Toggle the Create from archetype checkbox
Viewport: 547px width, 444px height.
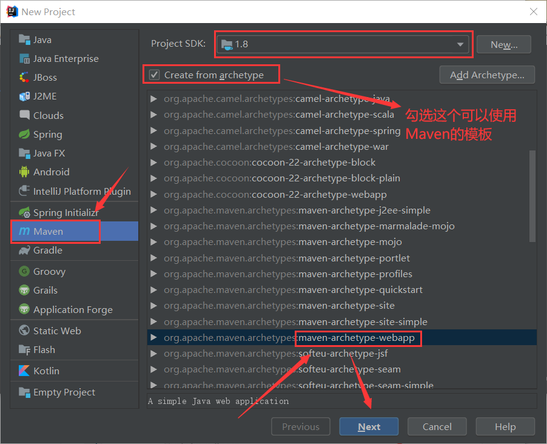point(154,75)
